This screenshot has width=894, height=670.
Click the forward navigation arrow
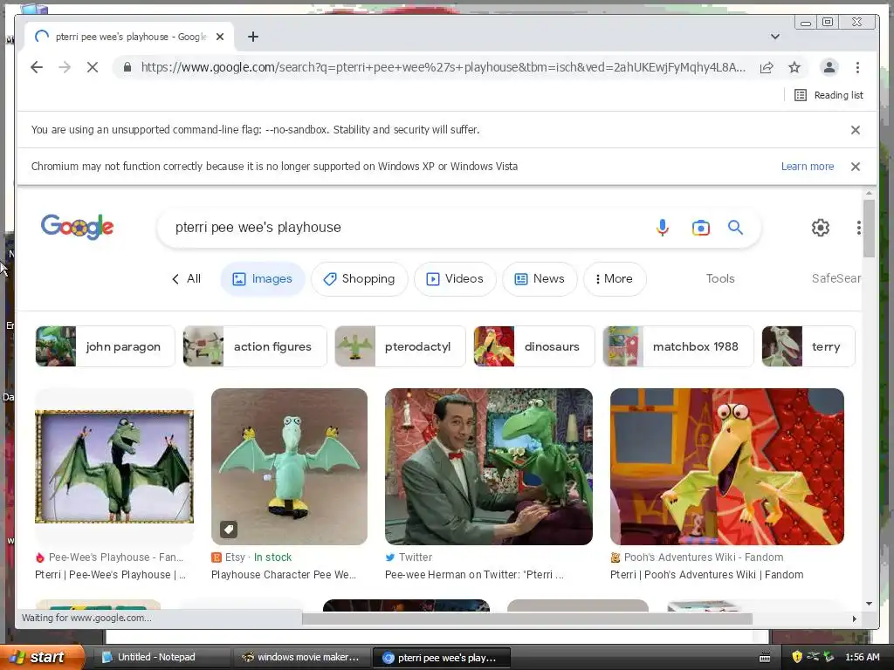[x=65, y=67]
